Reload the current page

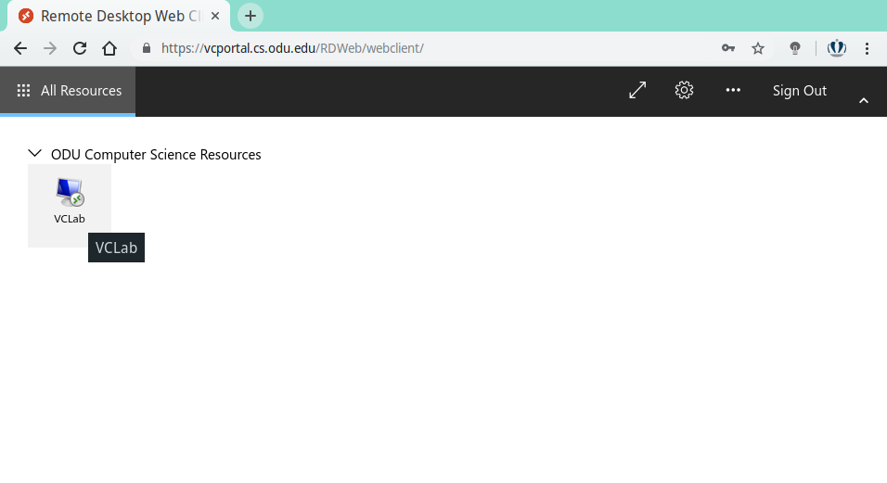(80, 48)
